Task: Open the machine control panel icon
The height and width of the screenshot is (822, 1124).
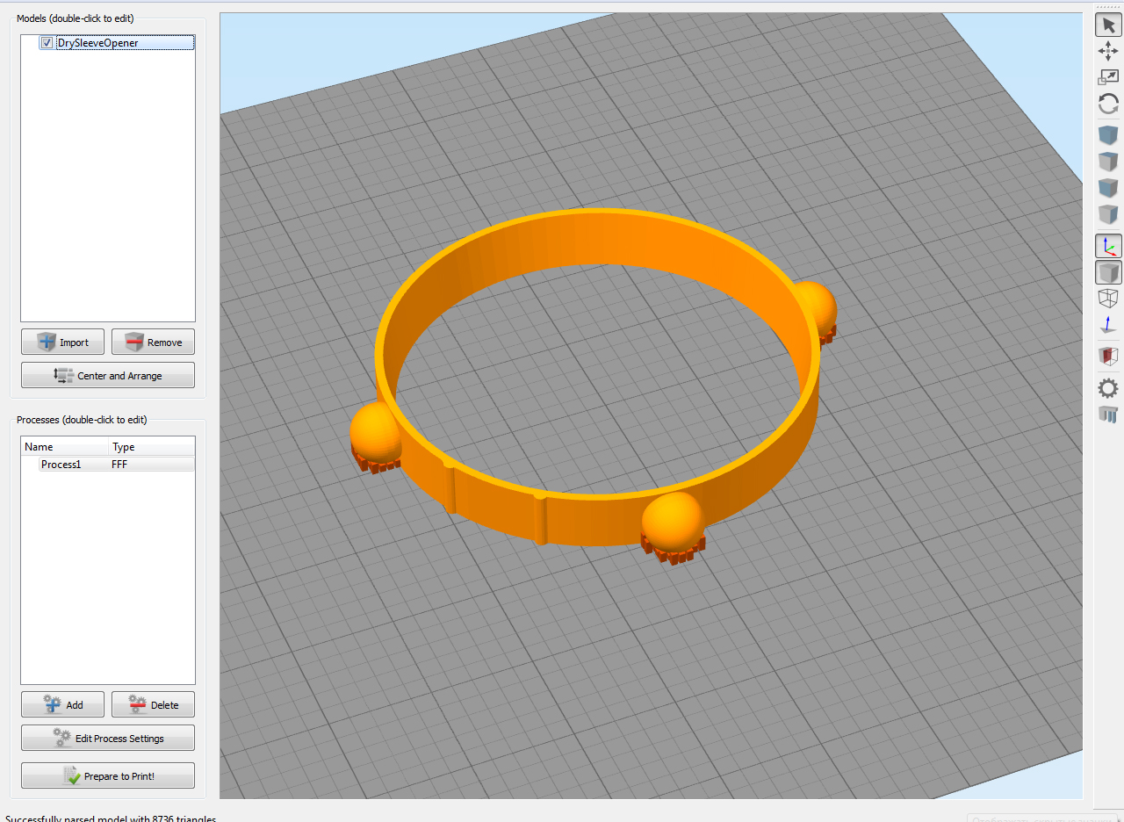Action: pos(1108,414)
